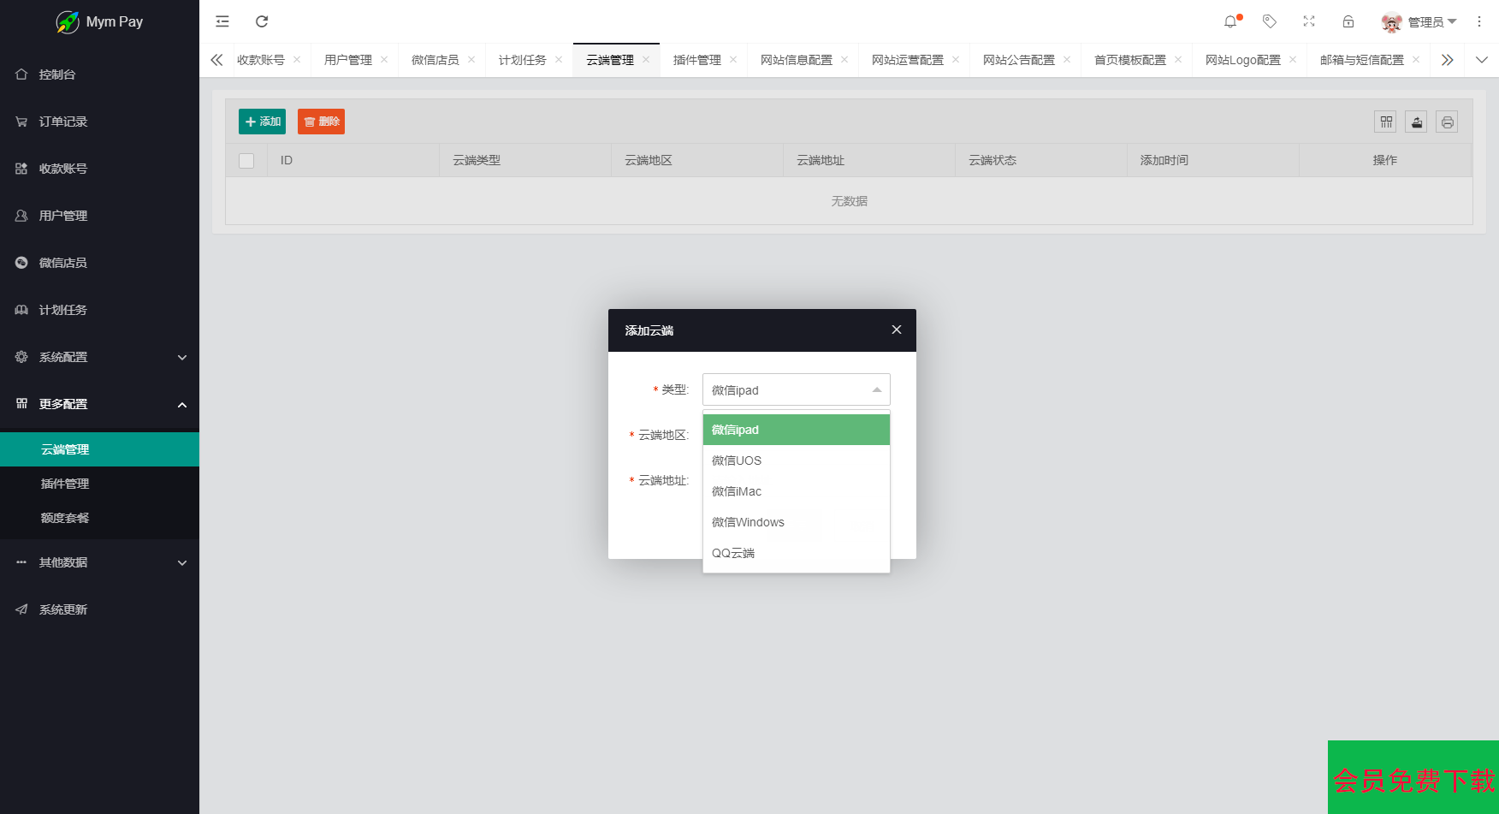Expand the 系统配置 sidebar menu
This screenshot has width=1499, height=814.
pyautogui.click(x=99, y=357)
